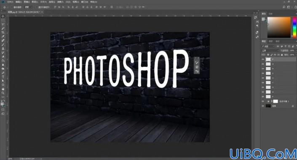Select the Eyedropper tool

(x=3, y=37)
